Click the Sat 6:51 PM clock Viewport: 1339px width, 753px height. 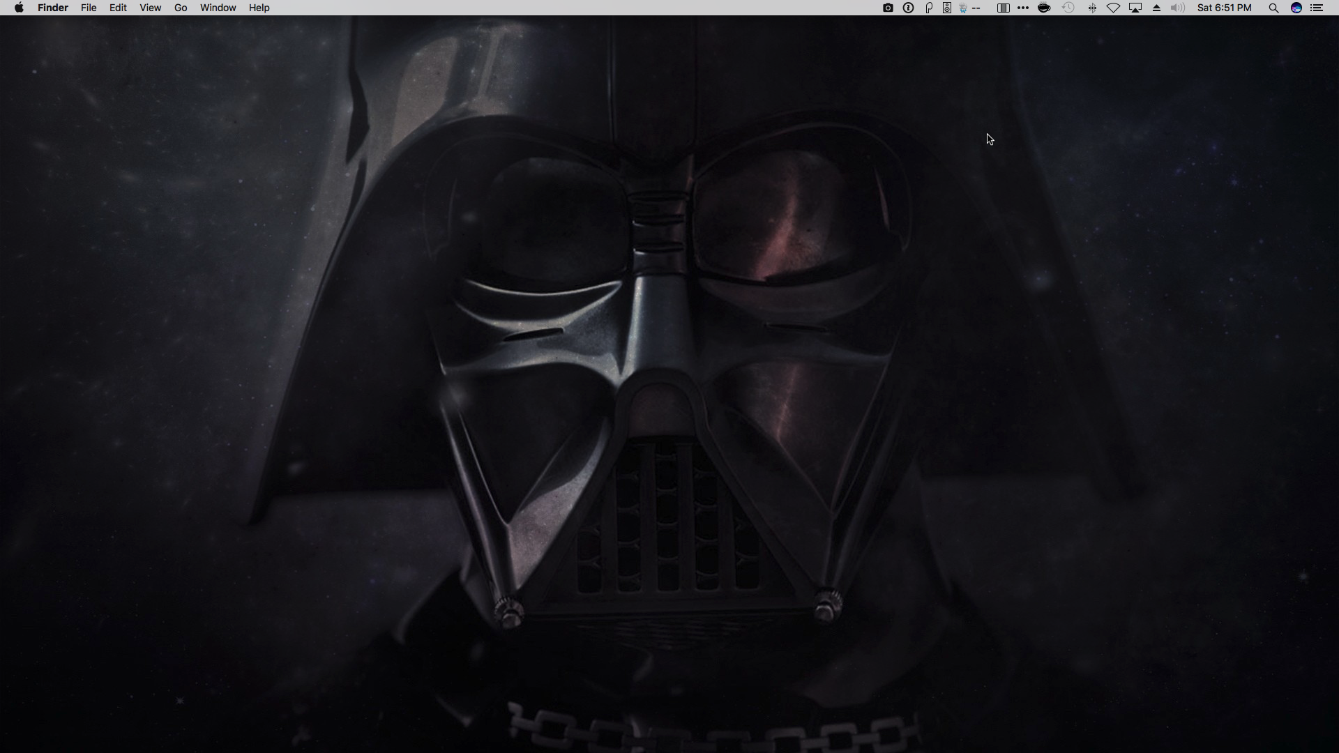click(x=1224, y=8)
